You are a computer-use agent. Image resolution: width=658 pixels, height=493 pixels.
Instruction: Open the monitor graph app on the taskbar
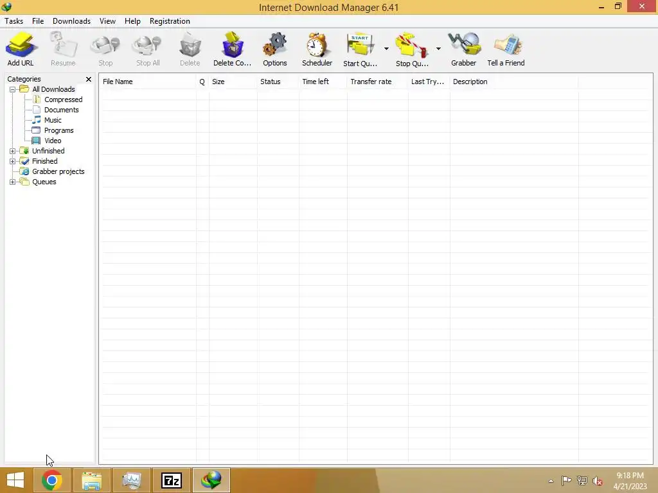[131, 480]
